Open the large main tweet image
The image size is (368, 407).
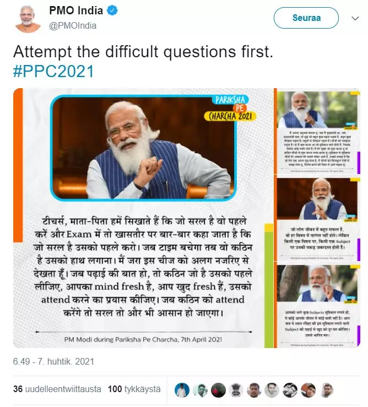pos(143,218)
